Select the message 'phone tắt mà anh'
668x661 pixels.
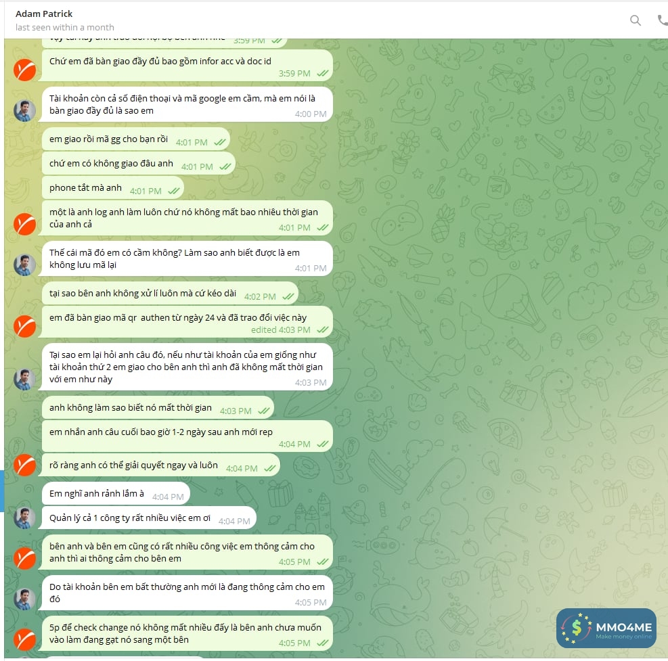[113, 188]
